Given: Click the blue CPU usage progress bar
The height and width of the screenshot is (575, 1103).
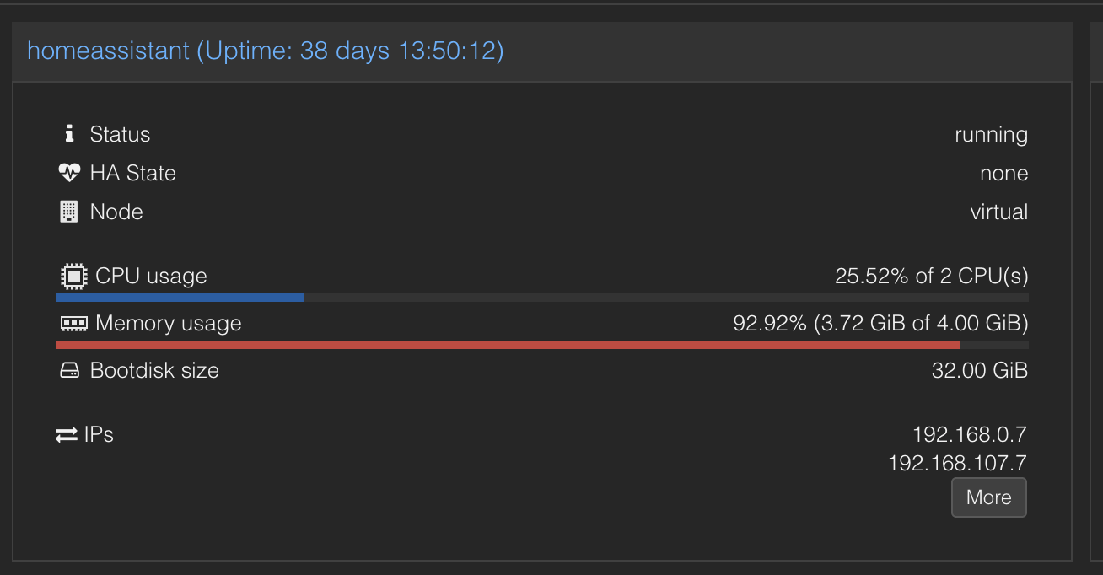Looking at the screenshot, I should [x=179, y=298].
